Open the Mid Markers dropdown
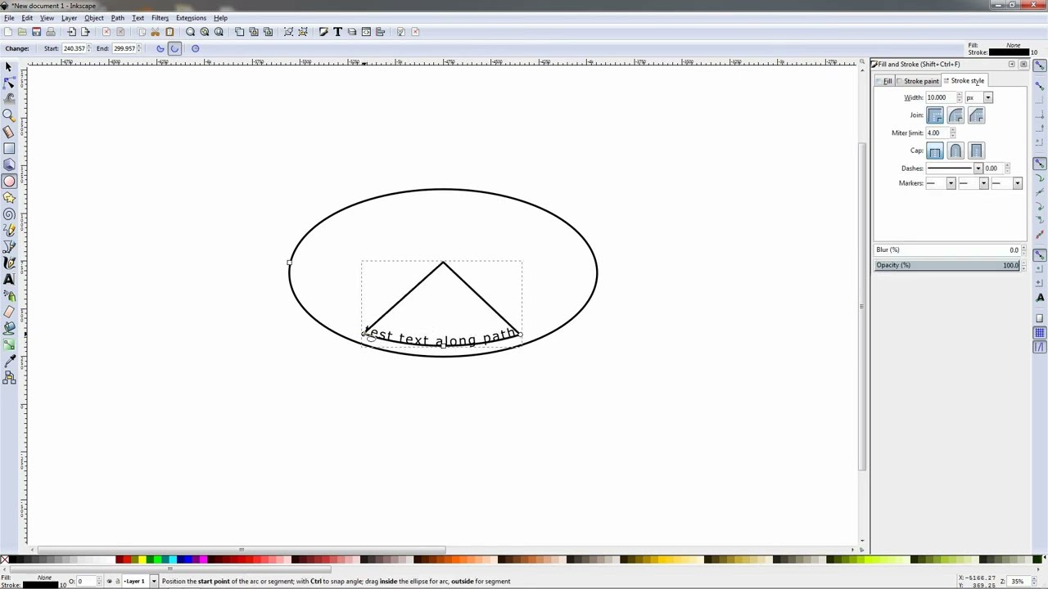The width and height of the screenshot is (1048, 589). pyautogui.click(x=983, y=183)
